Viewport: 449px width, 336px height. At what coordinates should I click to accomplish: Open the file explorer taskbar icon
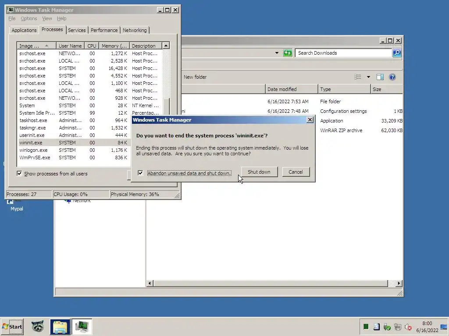pyautogui.click(x=60, y=326)
